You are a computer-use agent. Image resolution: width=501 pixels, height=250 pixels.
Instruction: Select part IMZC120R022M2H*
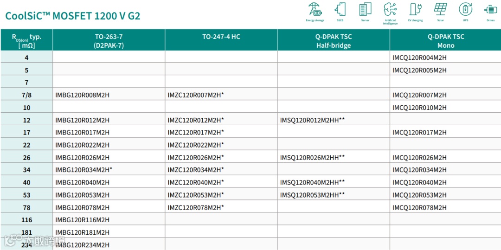click(x=196, y=145)
